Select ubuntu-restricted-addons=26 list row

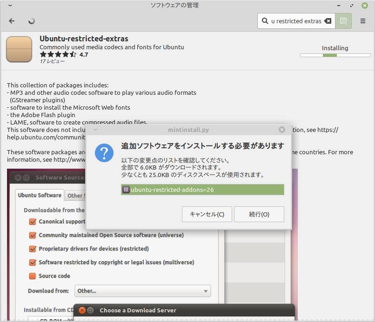[202, 190]
